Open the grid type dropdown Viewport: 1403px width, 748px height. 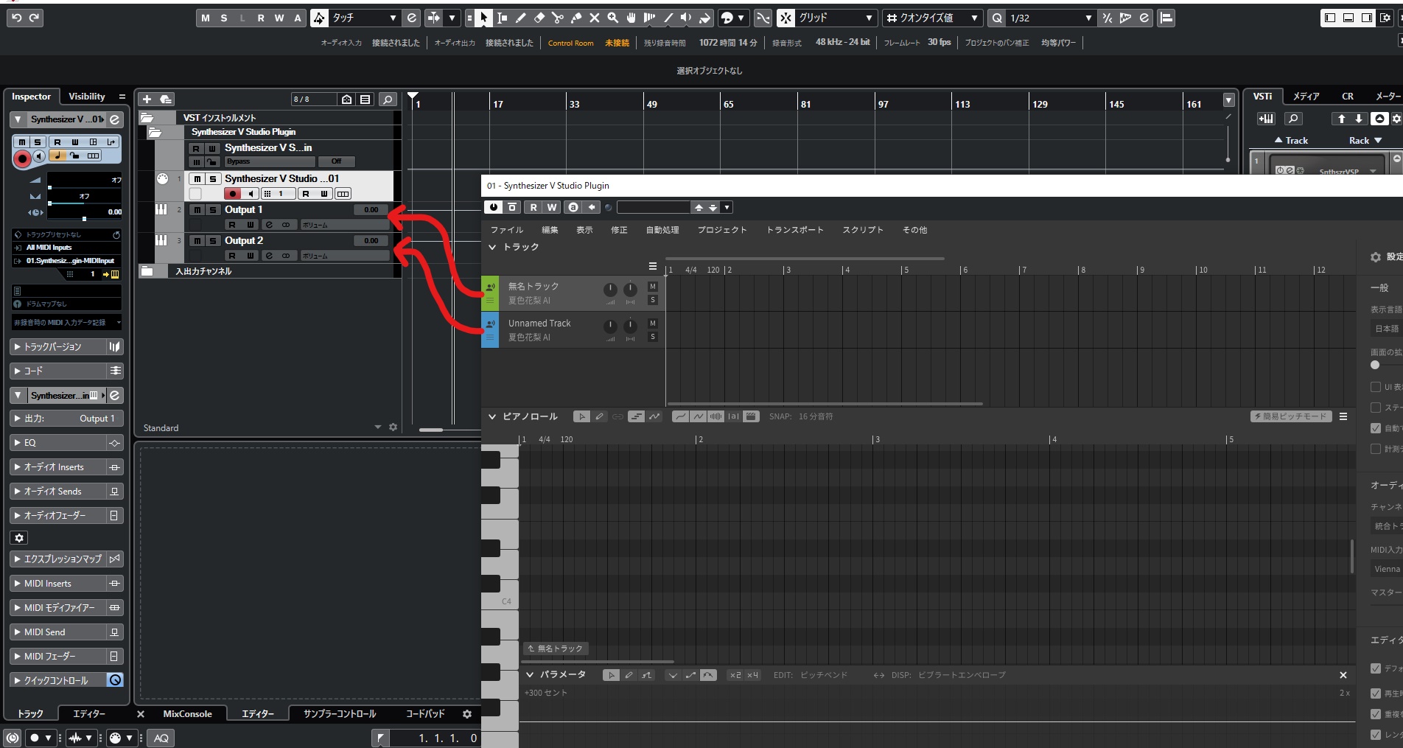[868, 18]
